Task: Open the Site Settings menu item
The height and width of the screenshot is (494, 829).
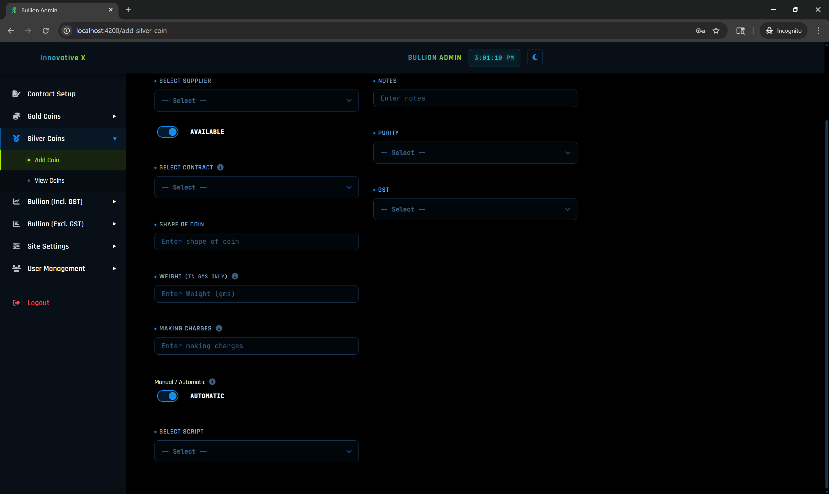Action: pos(63,246)
